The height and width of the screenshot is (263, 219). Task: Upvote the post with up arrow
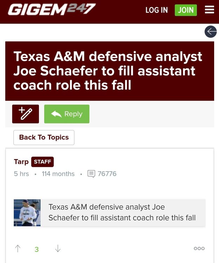click(18, 249)
